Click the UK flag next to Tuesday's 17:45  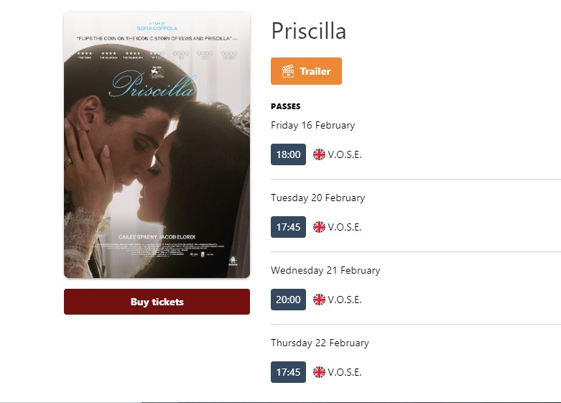(319, 227)
